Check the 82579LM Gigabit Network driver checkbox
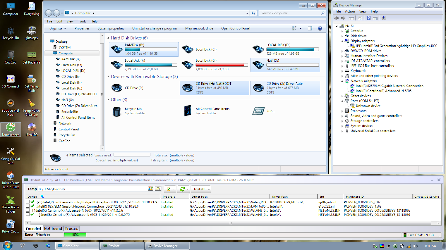Image resolution: width=446 pixels, height=250 pixels. click(28, 206)
